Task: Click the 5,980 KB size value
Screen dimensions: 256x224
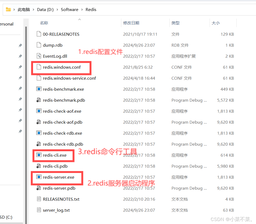Action: tap(225, 166)
